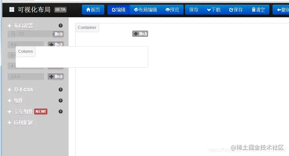Go to 首页 home button
This screenshot has height=156, width=289.
click(x=93, y=10)
